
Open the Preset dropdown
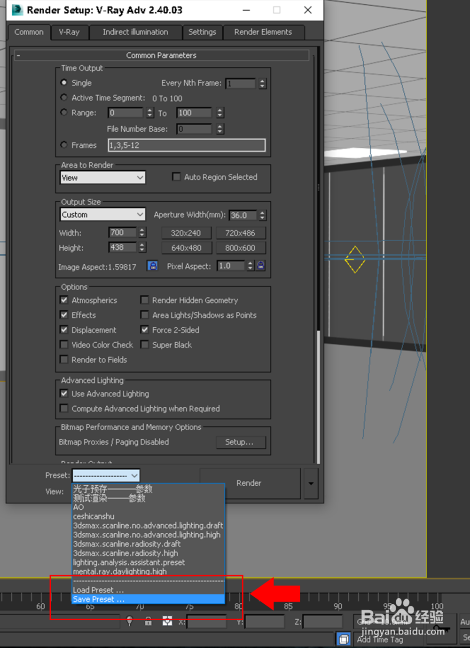point(106,475)
